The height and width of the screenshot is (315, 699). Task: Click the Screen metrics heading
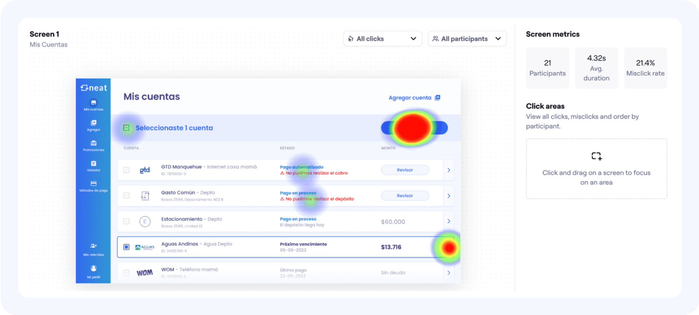[553, 34]
